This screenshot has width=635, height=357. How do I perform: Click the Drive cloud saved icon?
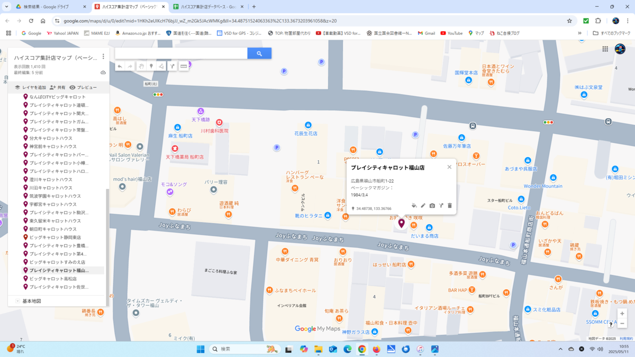pos(103,72)
